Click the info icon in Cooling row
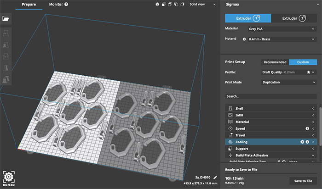The image size is (322, 189). pyautogui.click(x=307, y=142)
